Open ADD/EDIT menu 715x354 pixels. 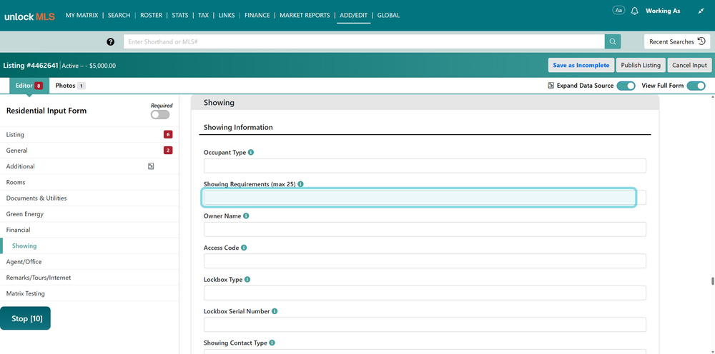tap(354, 15)
